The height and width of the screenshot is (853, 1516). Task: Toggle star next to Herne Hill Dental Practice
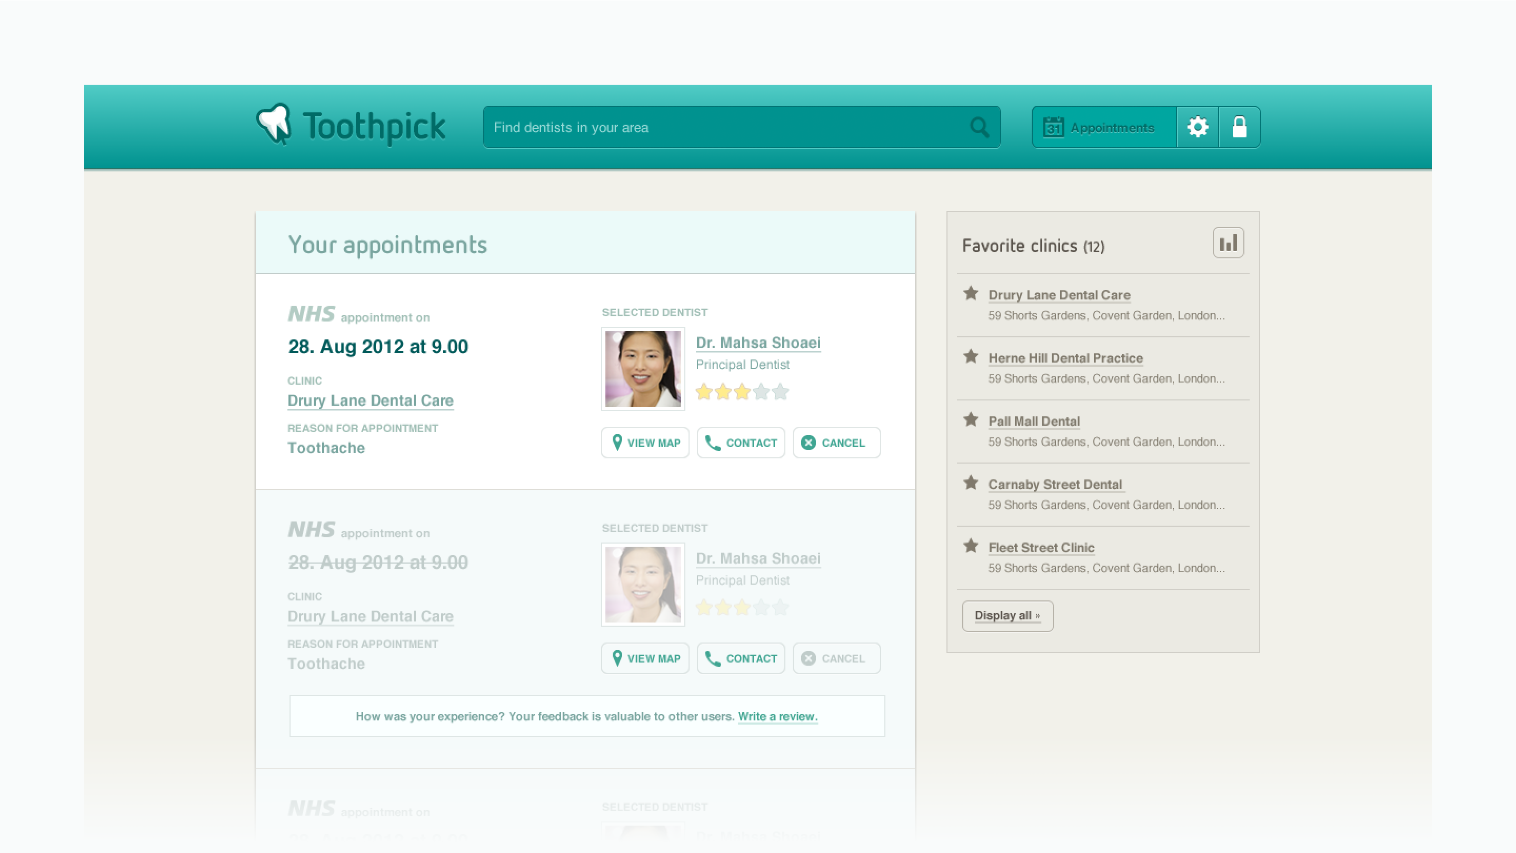click(971, 356)
